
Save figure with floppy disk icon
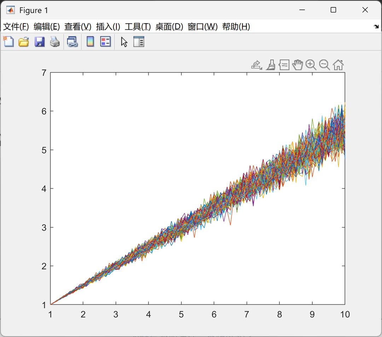pyautogui.click(x=40, y=42)
